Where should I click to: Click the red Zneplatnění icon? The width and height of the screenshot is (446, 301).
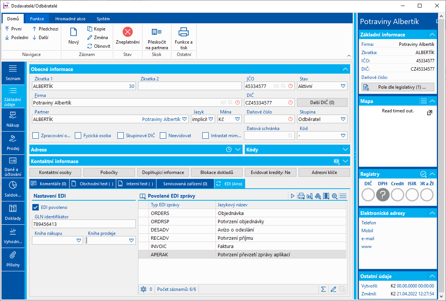pos(127,32)
